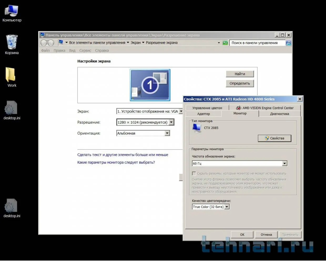Click the Найти button
The height and width of the screenshot is (261, 326).
[240, 74]
